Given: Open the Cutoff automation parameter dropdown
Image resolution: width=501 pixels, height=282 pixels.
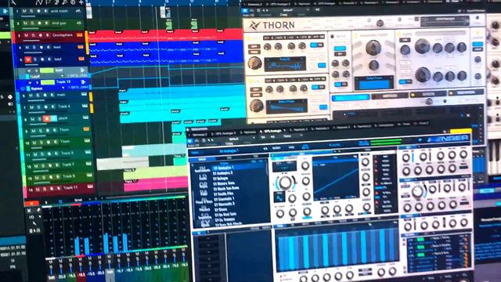Looking at the screenshot, I should coord(62,76).
